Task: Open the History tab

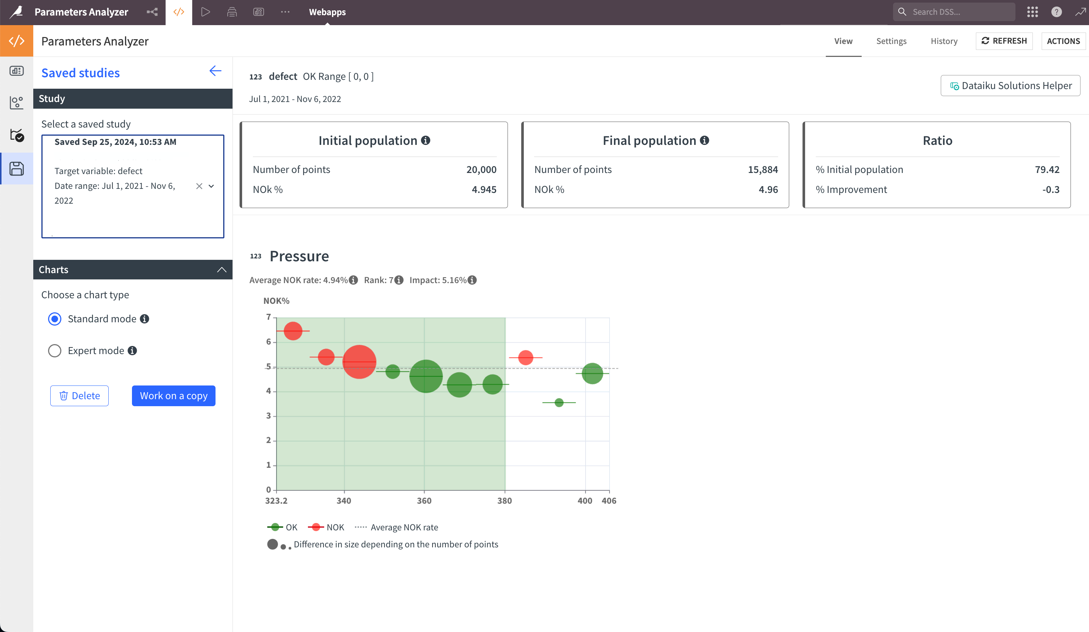Action: coord(944,41)
